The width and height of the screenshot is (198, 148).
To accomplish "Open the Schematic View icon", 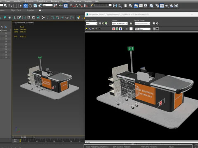I will click(x=146, y=6).
